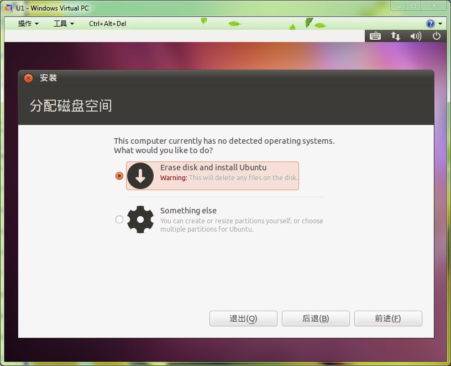
Task: Click the Windows Virtual PC title bar icon
Action: point(9,8)
